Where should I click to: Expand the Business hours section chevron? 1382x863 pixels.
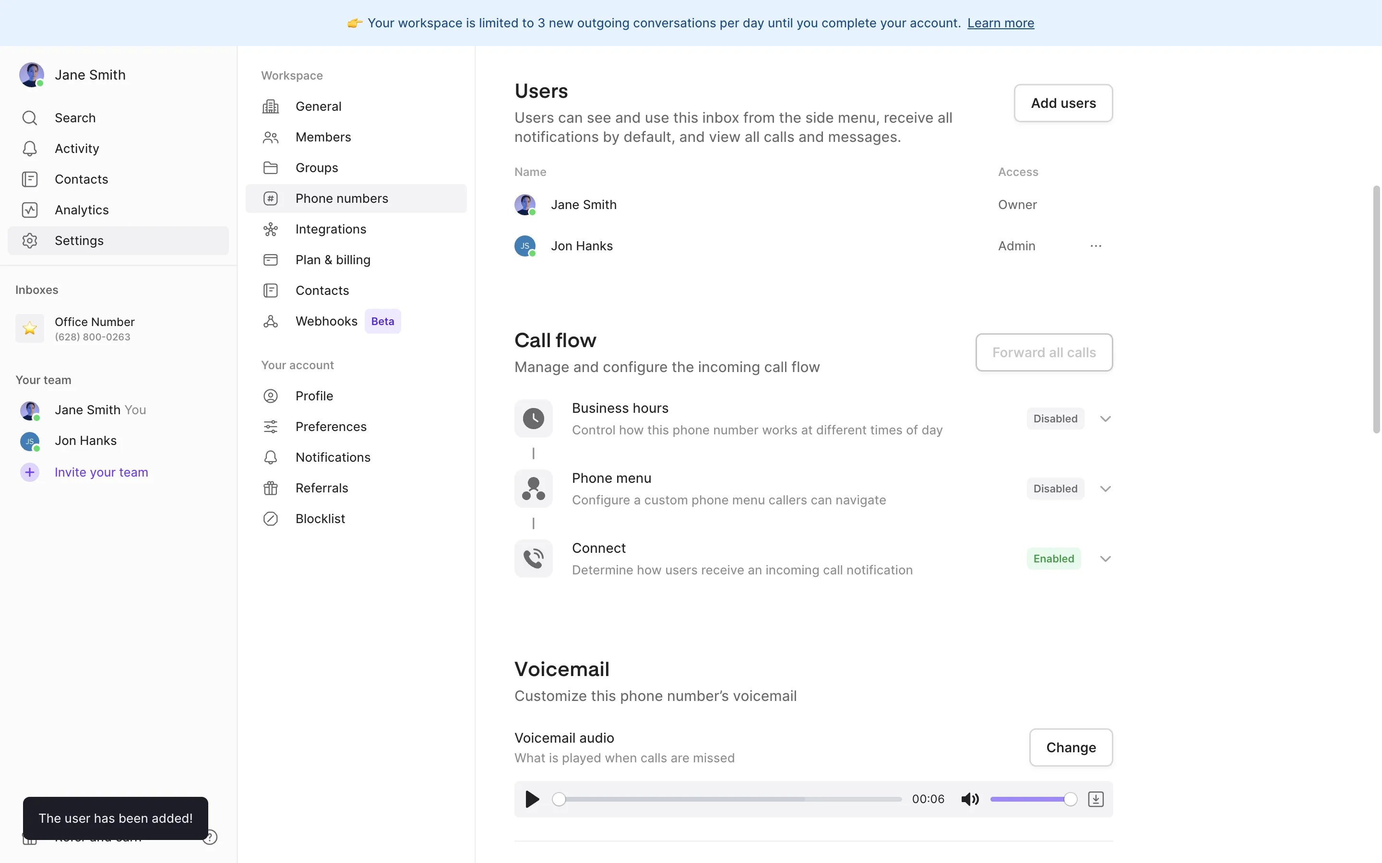point(1105,419)
